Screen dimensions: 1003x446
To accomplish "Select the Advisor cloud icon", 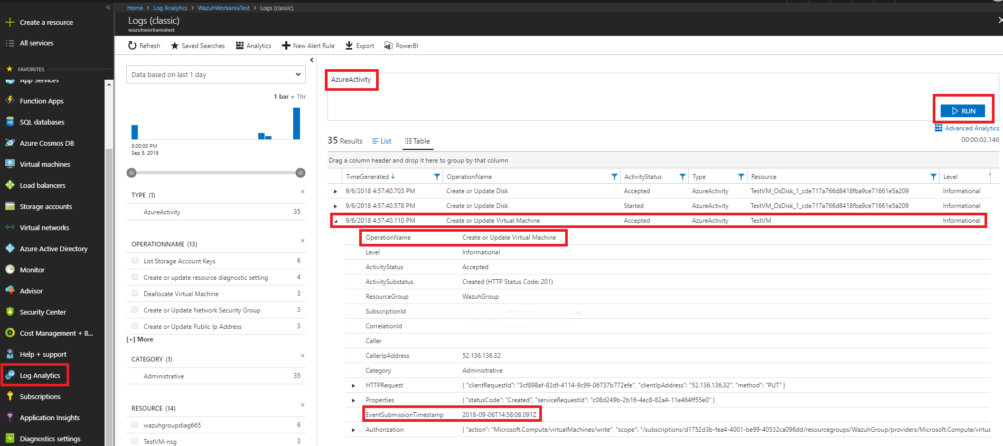I will pyautogui.click(x=10, y=291).
